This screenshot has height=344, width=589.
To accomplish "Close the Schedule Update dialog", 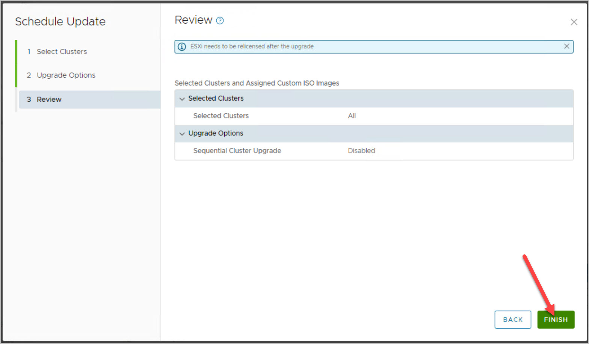I will [574, 22].
